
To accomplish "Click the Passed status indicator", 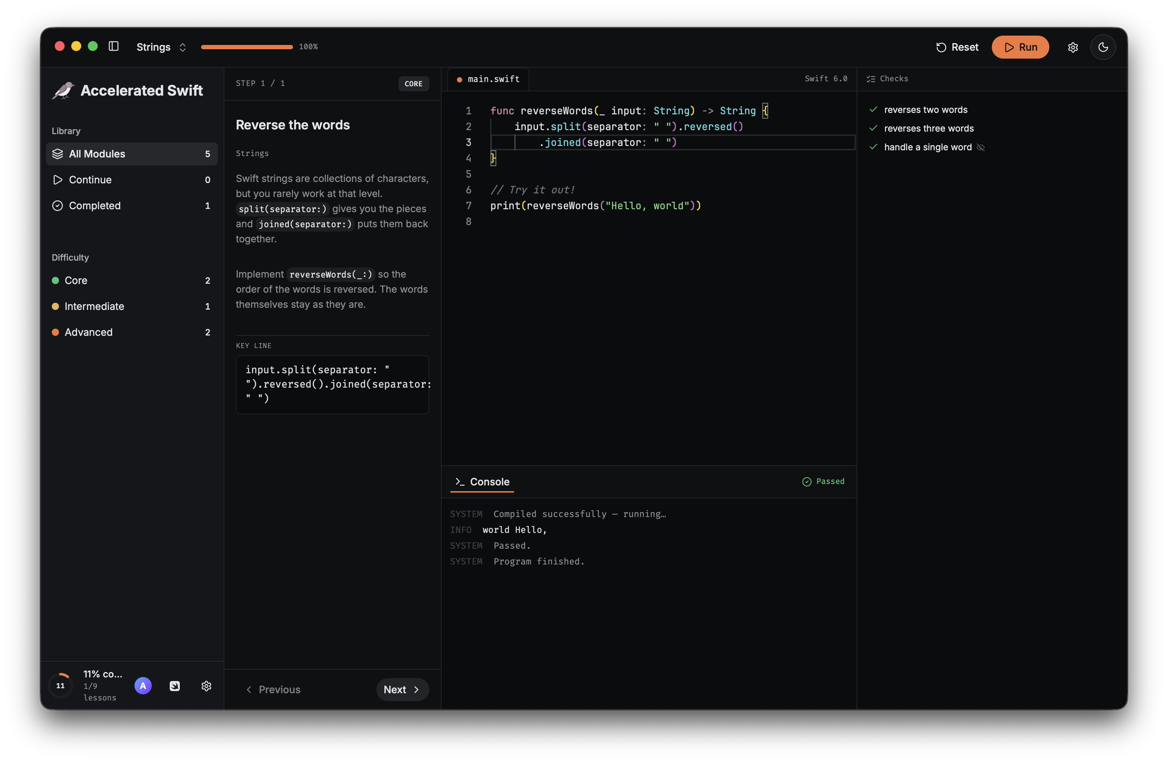I will click(823, 481).
